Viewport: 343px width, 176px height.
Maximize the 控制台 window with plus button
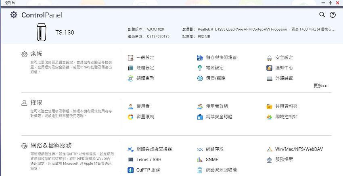click(330, 3)
